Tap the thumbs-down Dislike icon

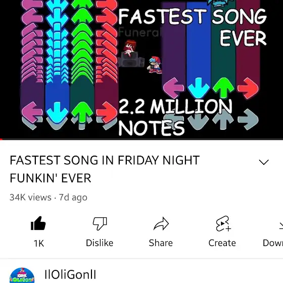coord(100,223)
